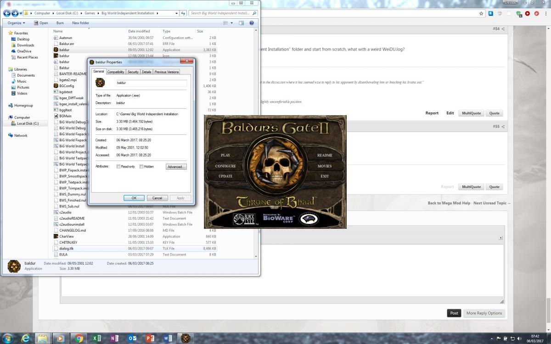The image size is (551, 344).
Task: Click MOVIES in the Baldur's Gate II launcher
Action: (325, 166)
